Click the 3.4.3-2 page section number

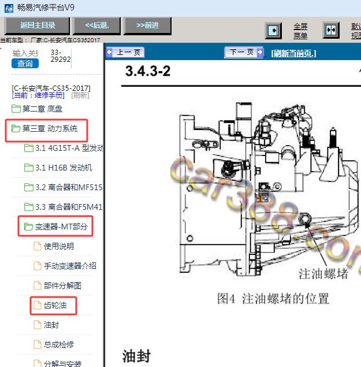click(148, 71)
